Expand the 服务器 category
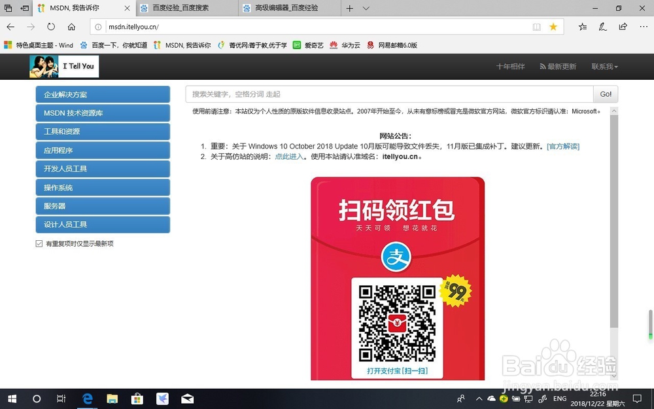 pos(103,205)
